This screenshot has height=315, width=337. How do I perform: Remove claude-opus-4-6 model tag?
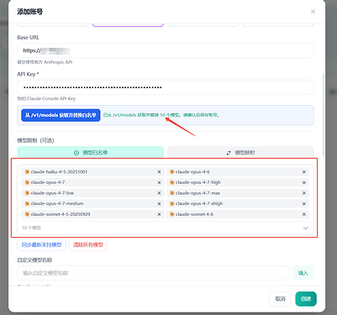point(304,171)
